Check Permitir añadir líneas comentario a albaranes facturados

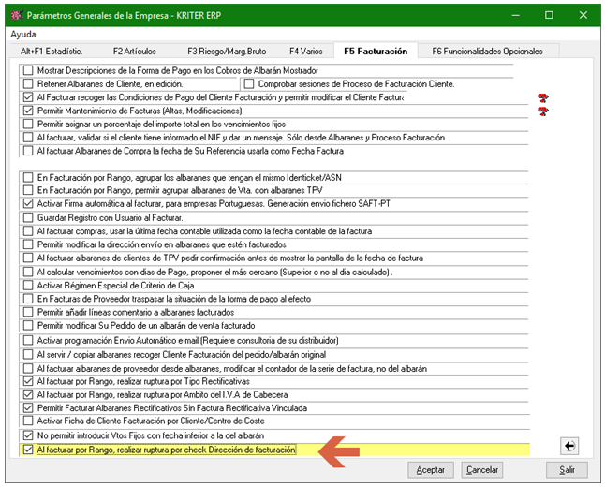coord(28,312)
